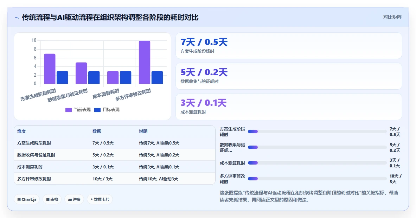Click the 数据卡片 tag chip
Viewport: 416px width, 218px height.
pos(100,199)
